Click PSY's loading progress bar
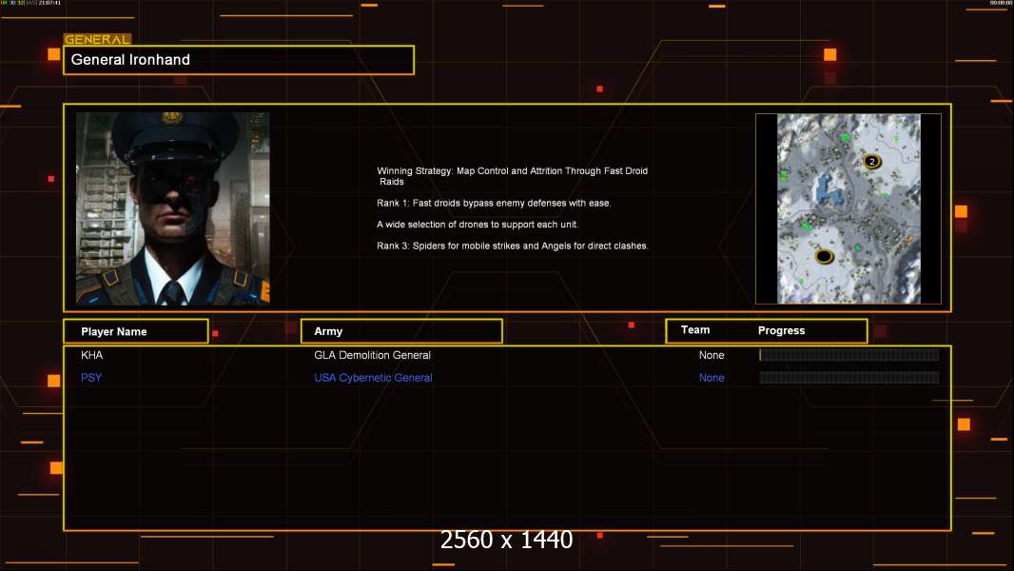This screenshot has width=1014, height=571. pos(849,377)
